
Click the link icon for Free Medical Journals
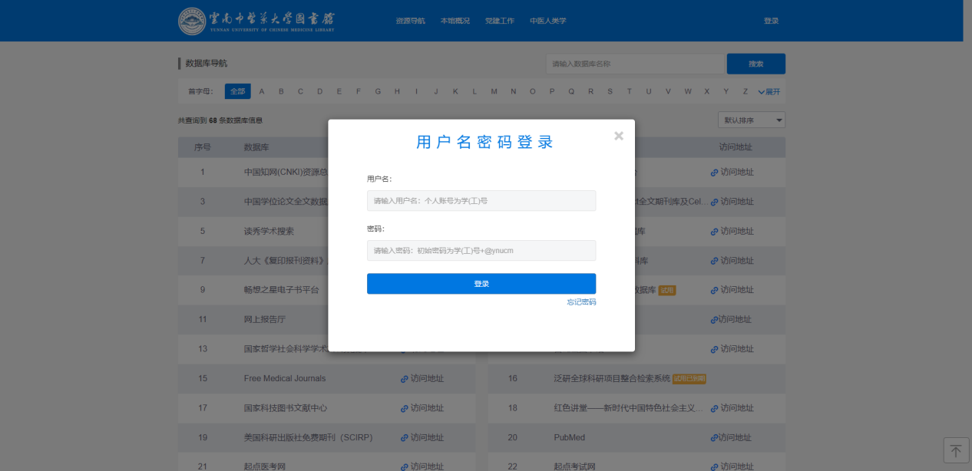pos(405,379)
